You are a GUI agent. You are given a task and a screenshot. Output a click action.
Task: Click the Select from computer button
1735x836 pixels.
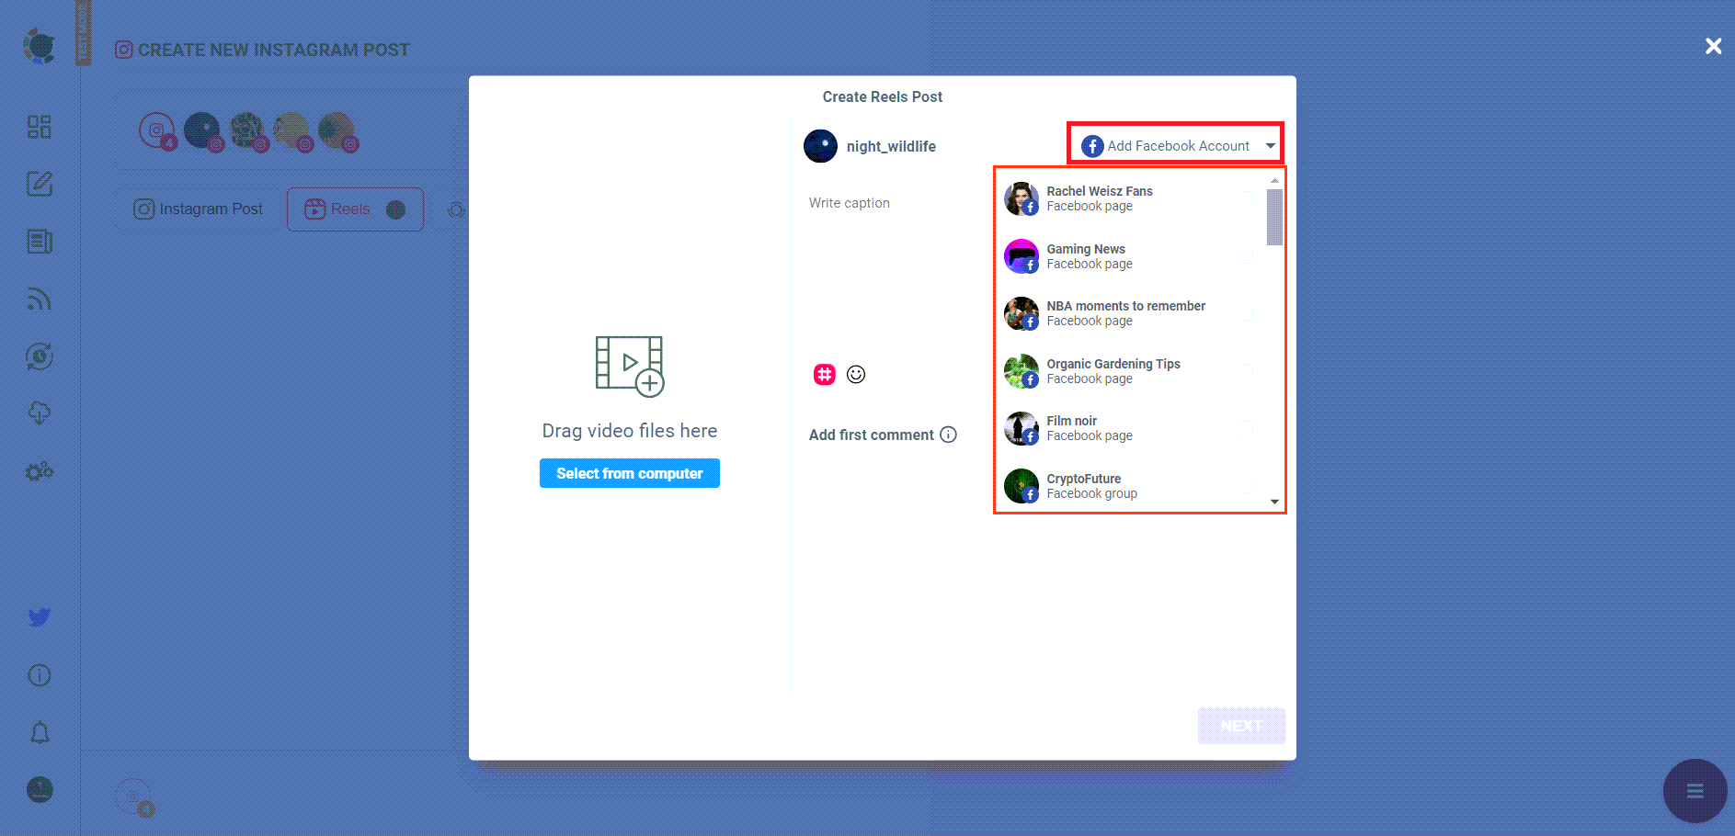click(x=629, y=473)
